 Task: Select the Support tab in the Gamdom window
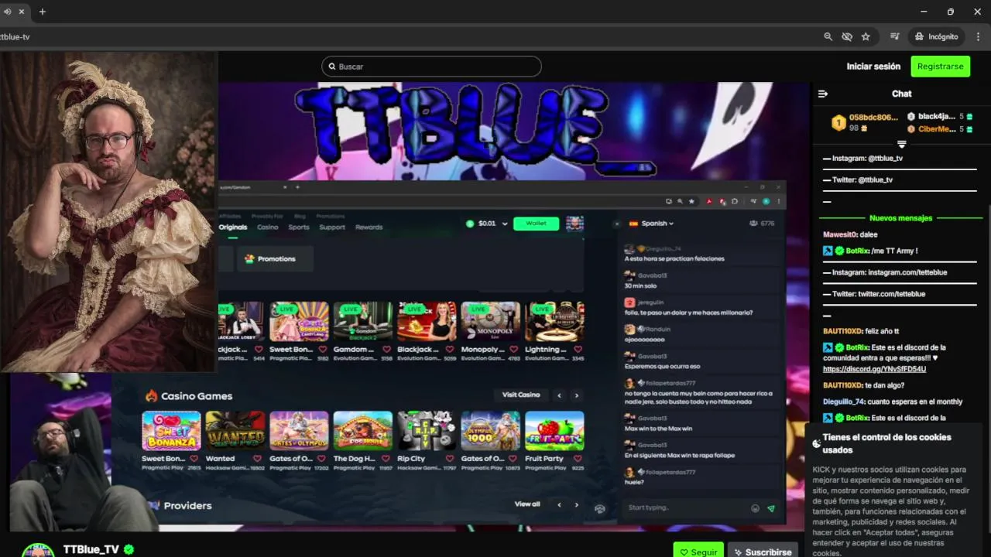tap(332, 227)
